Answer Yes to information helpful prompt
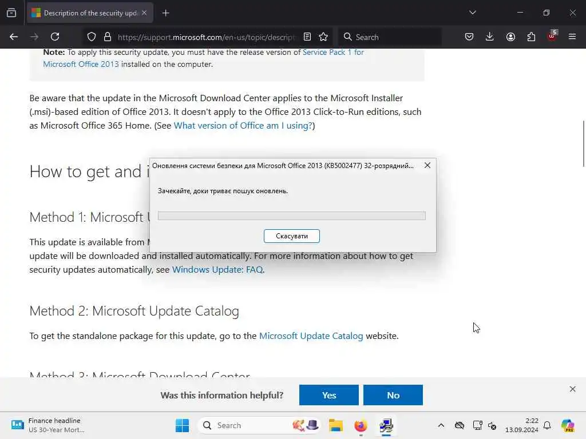 click(x=329, y=395)
